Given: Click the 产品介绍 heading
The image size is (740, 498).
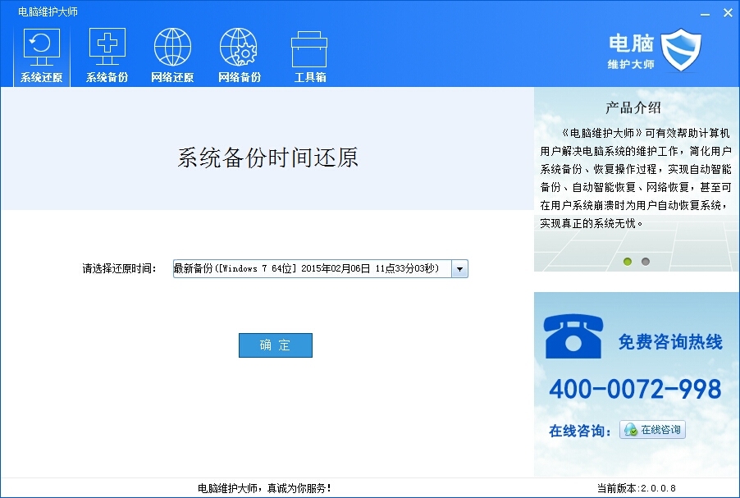Looking at the screenshot, I should [x=633, y=108].
